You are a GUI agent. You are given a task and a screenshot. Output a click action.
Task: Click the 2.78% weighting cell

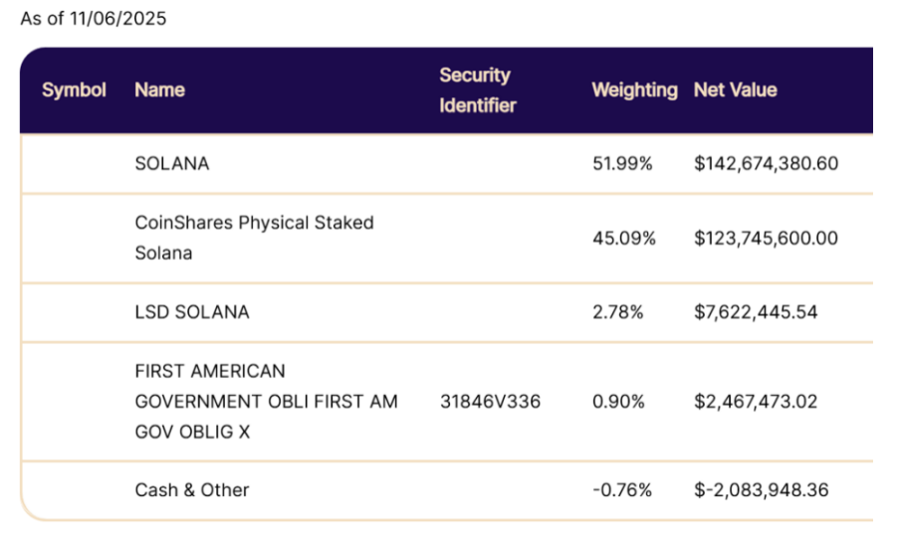(x=618, y=312)
